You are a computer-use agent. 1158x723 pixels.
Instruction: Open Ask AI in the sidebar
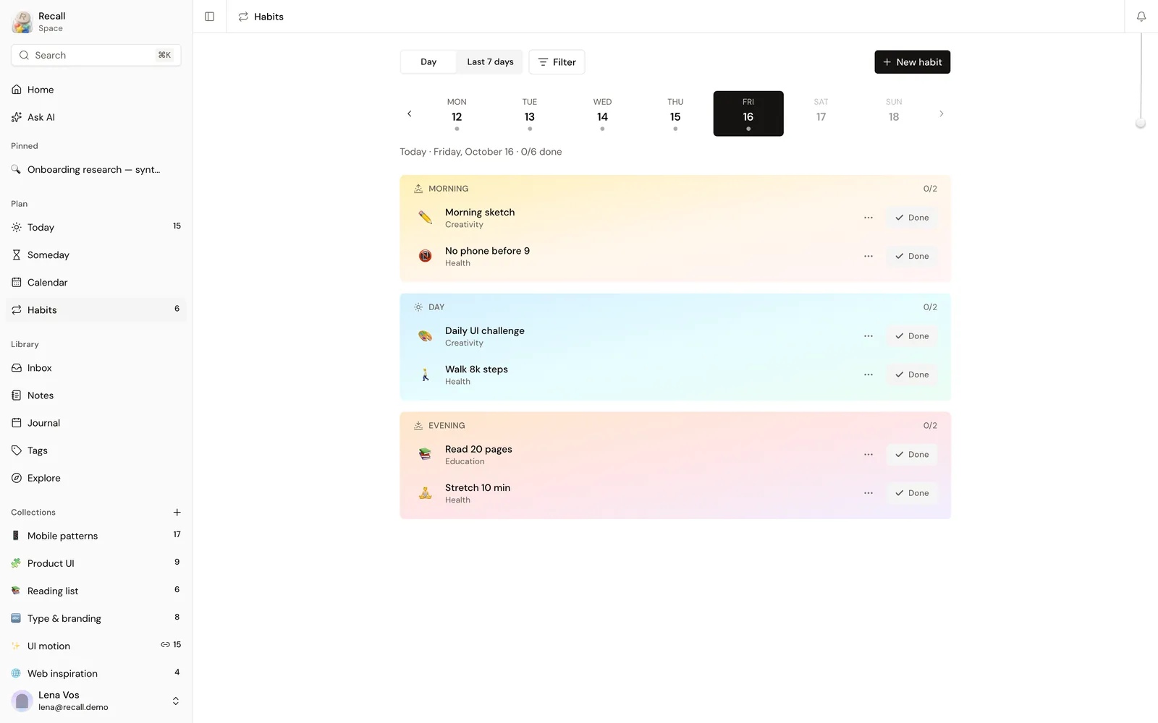pyautogui.click(x=96, y=117)
